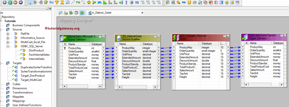Select the Targets folder in navigator
The height and width of the screenshot is (107, 289).
click(17, 63)
